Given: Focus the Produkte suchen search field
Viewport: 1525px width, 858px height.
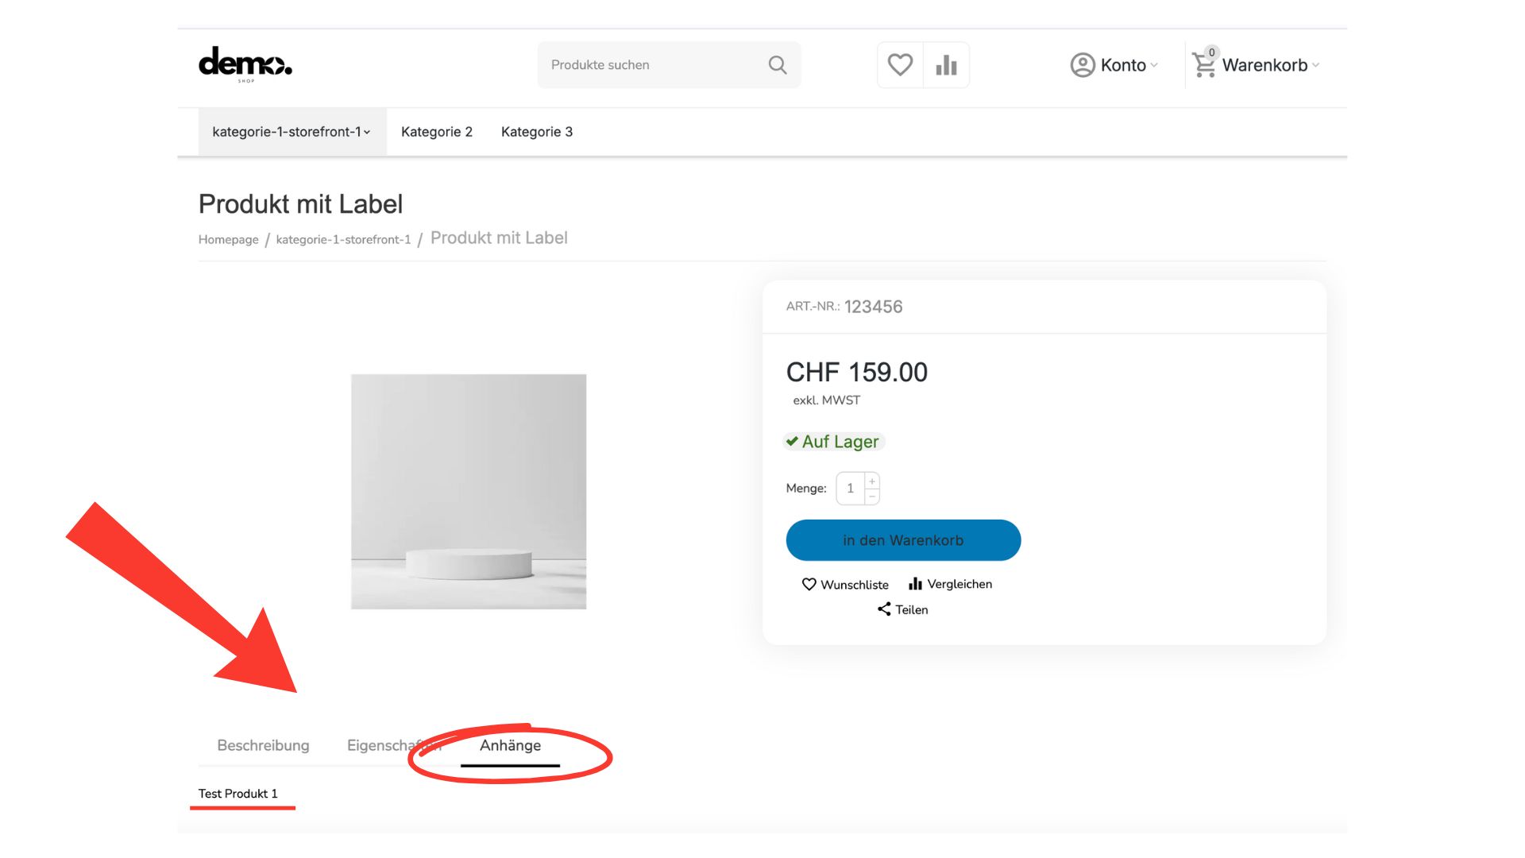Looking at the screenshot, I should click(651, 65).
